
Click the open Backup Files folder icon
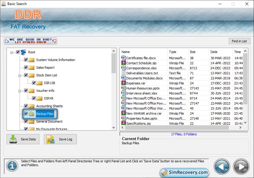pos(31,114)
